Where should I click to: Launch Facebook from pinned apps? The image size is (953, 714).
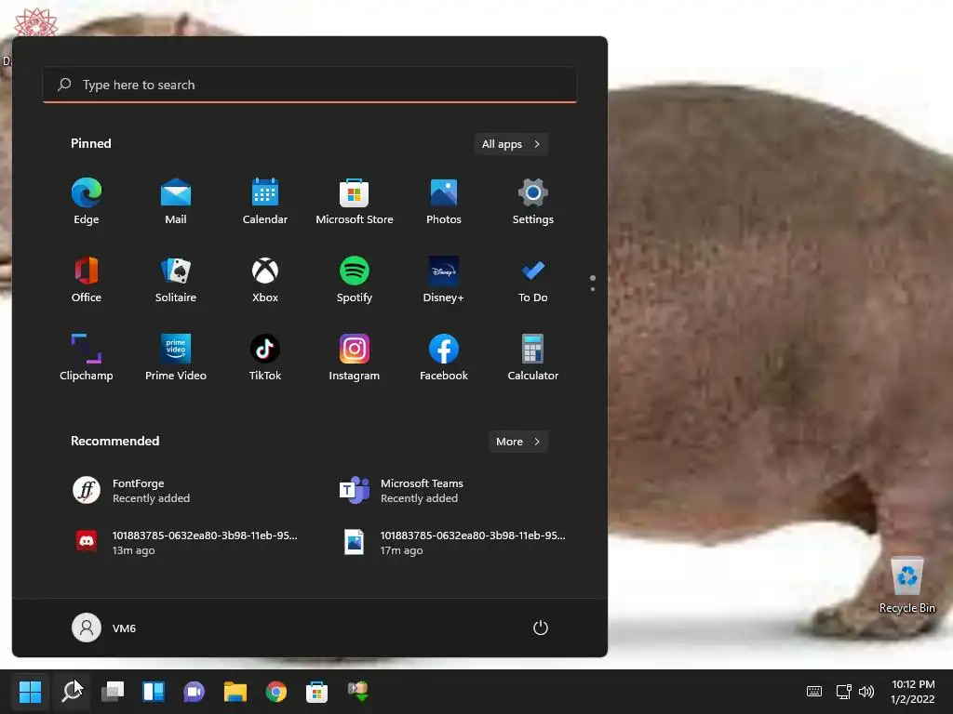click(444, 358)
